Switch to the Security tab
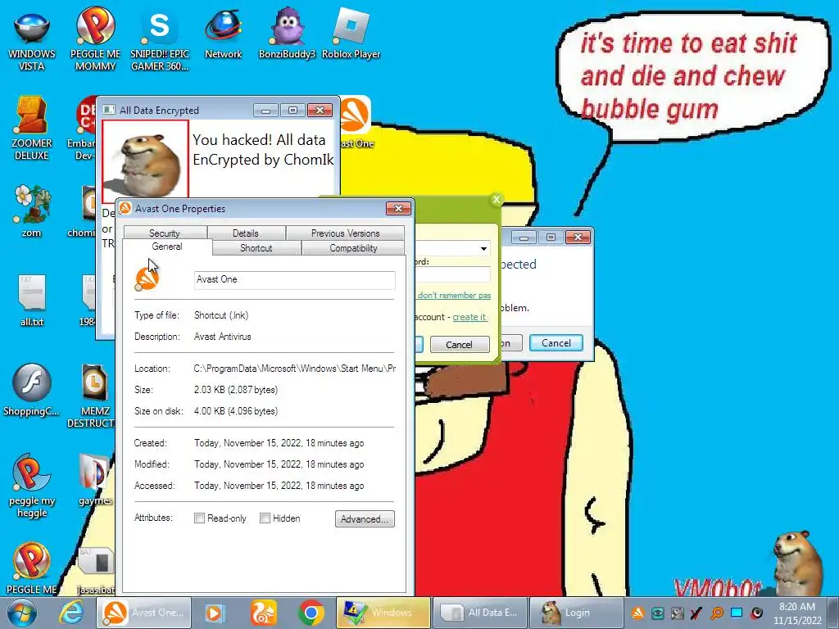Screen dimensions: 839x629 pyautogui.click(x=164, y=233)
